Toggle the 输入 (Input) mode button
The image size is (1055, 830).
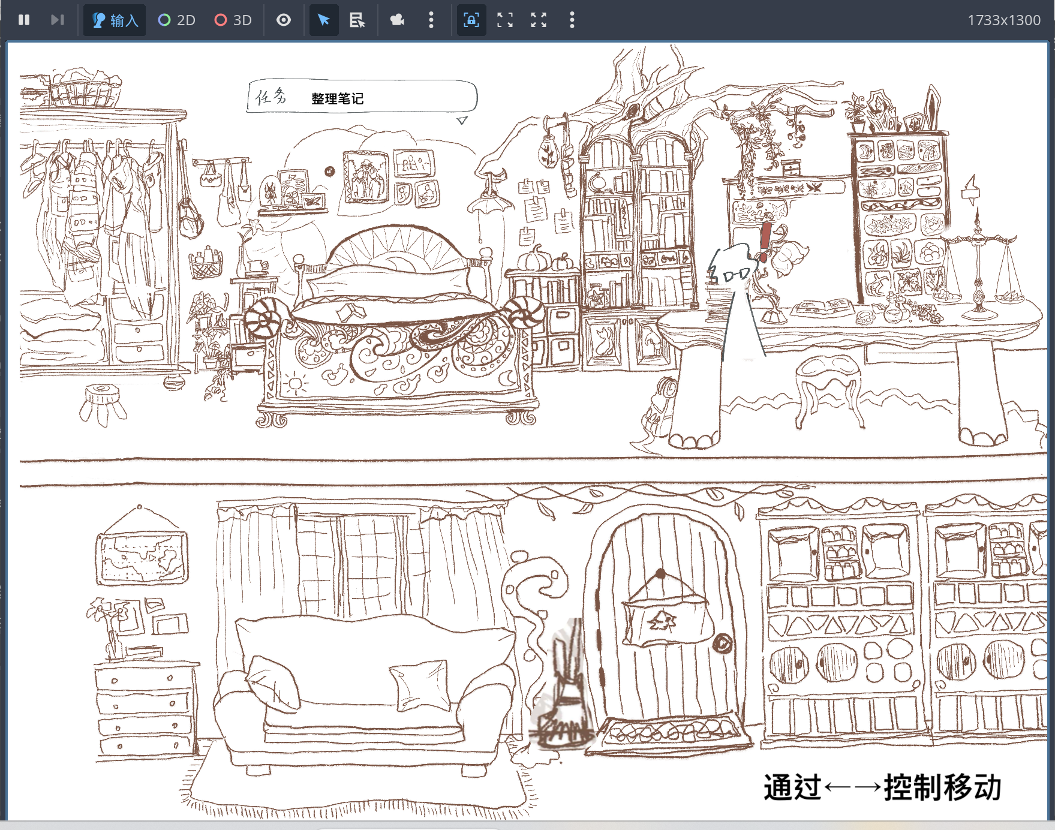pos(115,20)
